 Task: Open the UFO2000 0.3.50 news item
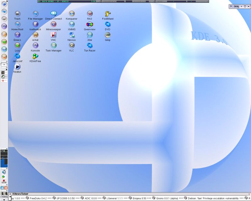click(66, 198)
